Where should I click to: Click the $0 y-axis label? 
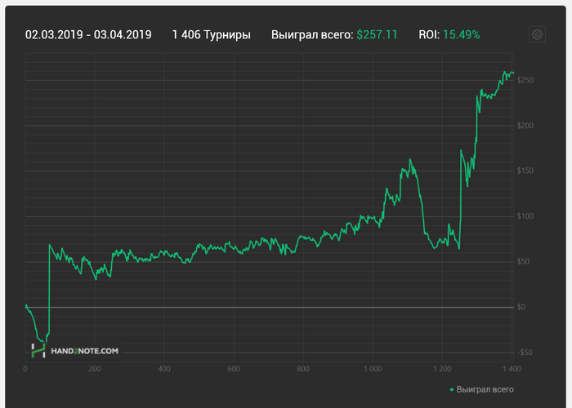tap(521, 307)
